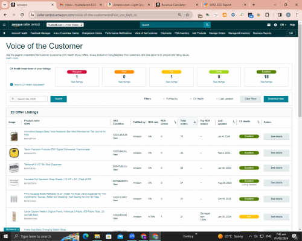
Task: Click the Clear filters button
Action: (x=251, y=99)
